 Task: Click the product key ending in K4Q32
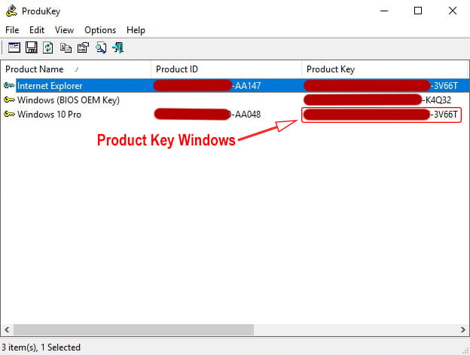pos(377,99)
